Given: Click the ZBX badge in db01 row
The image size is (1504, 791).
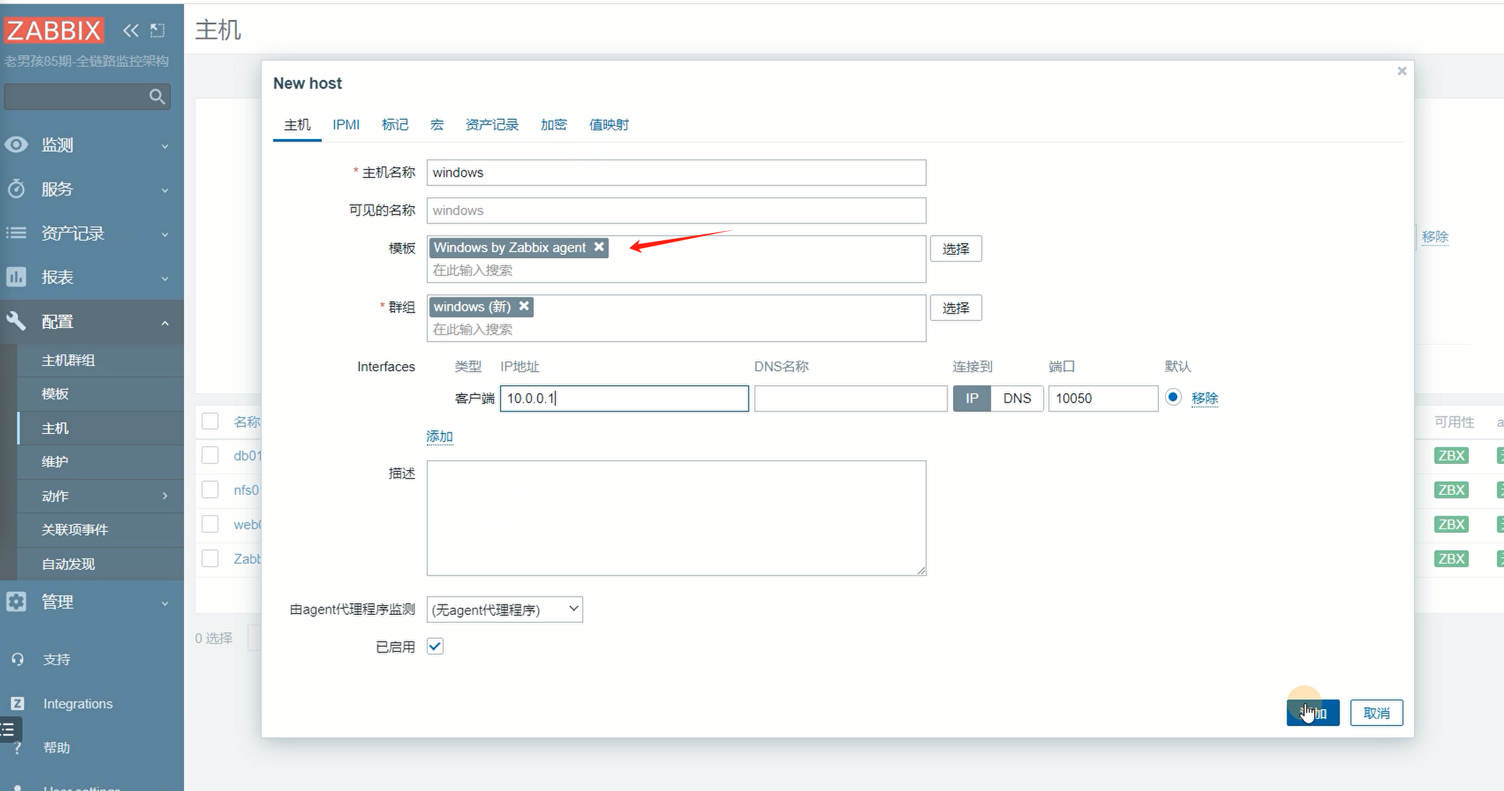Looking at the screenshot, I should [x=1451, y=455].
